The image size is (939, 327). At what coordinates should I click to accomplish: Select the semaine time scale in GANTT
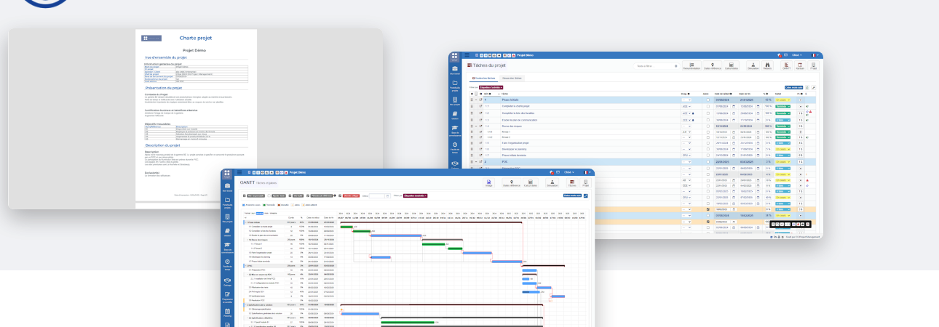260,213
